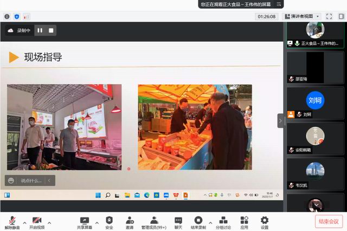Stop the recording with the square button

[51, 31]
